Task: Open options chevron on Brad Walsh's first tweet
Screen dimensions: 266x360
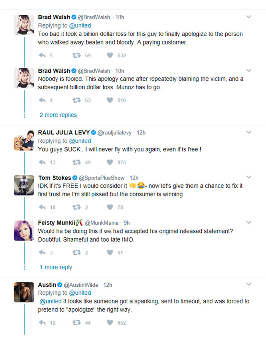Action: click(x=249, y=17)
